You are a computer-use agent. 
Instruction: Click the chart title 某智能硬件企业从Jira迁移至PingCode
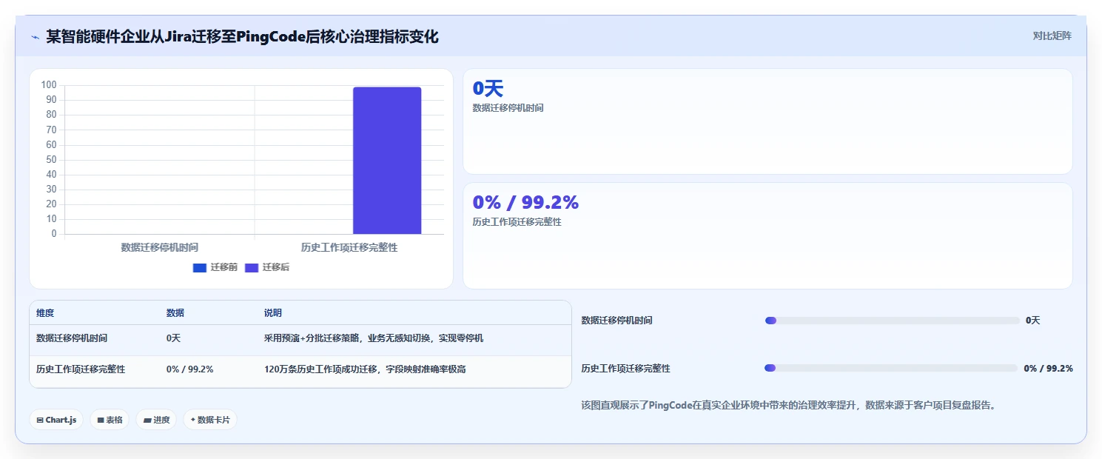(x=242, y=36)
